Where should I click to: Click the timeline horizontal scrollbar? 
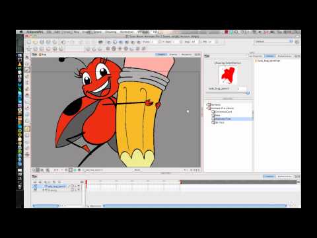point(195,206)
